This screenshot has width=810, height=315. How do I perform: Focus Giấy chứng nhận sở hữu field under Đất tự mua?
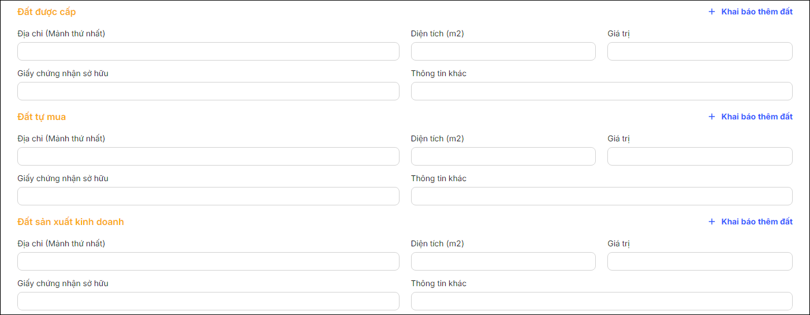pyautogui.click(x=208, y=196)
